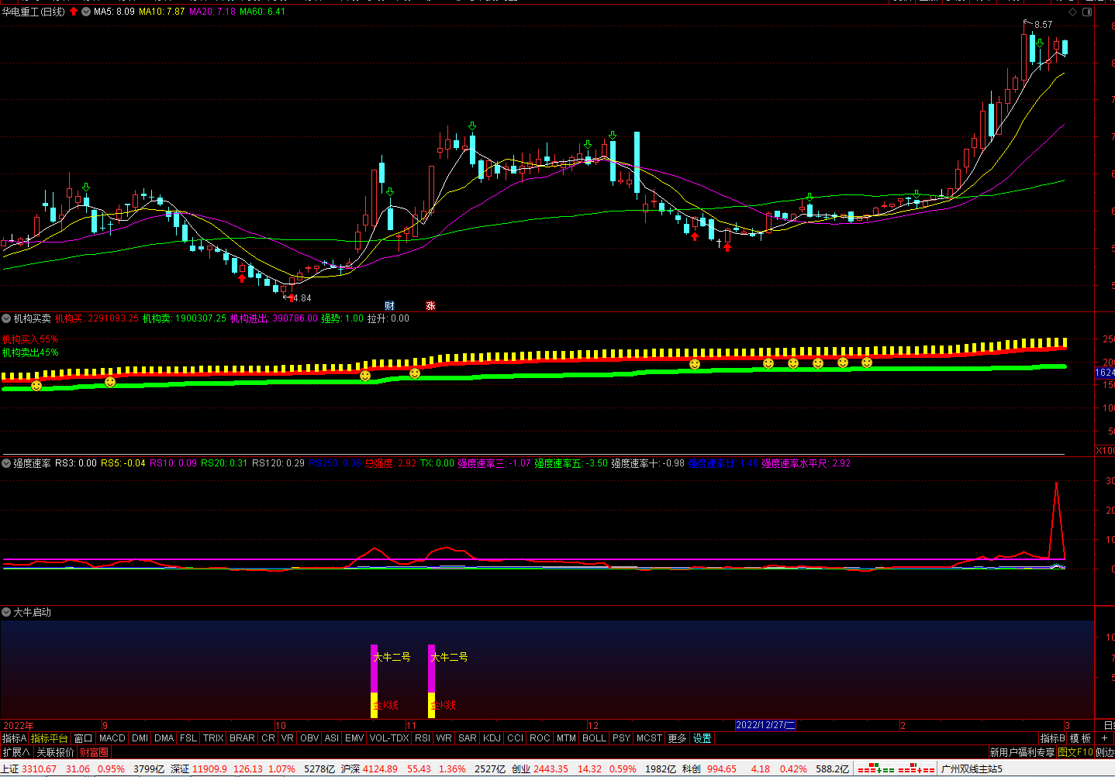
Task: Select the OBV indicator
Action: (x=309, y=738)
